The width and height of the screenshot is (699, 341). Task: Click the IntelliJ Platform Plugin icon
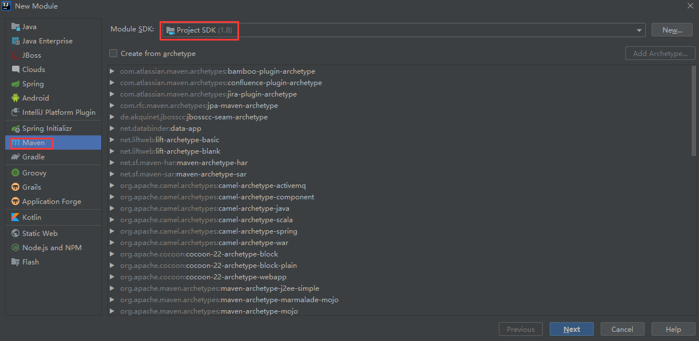tap(15, 113)
